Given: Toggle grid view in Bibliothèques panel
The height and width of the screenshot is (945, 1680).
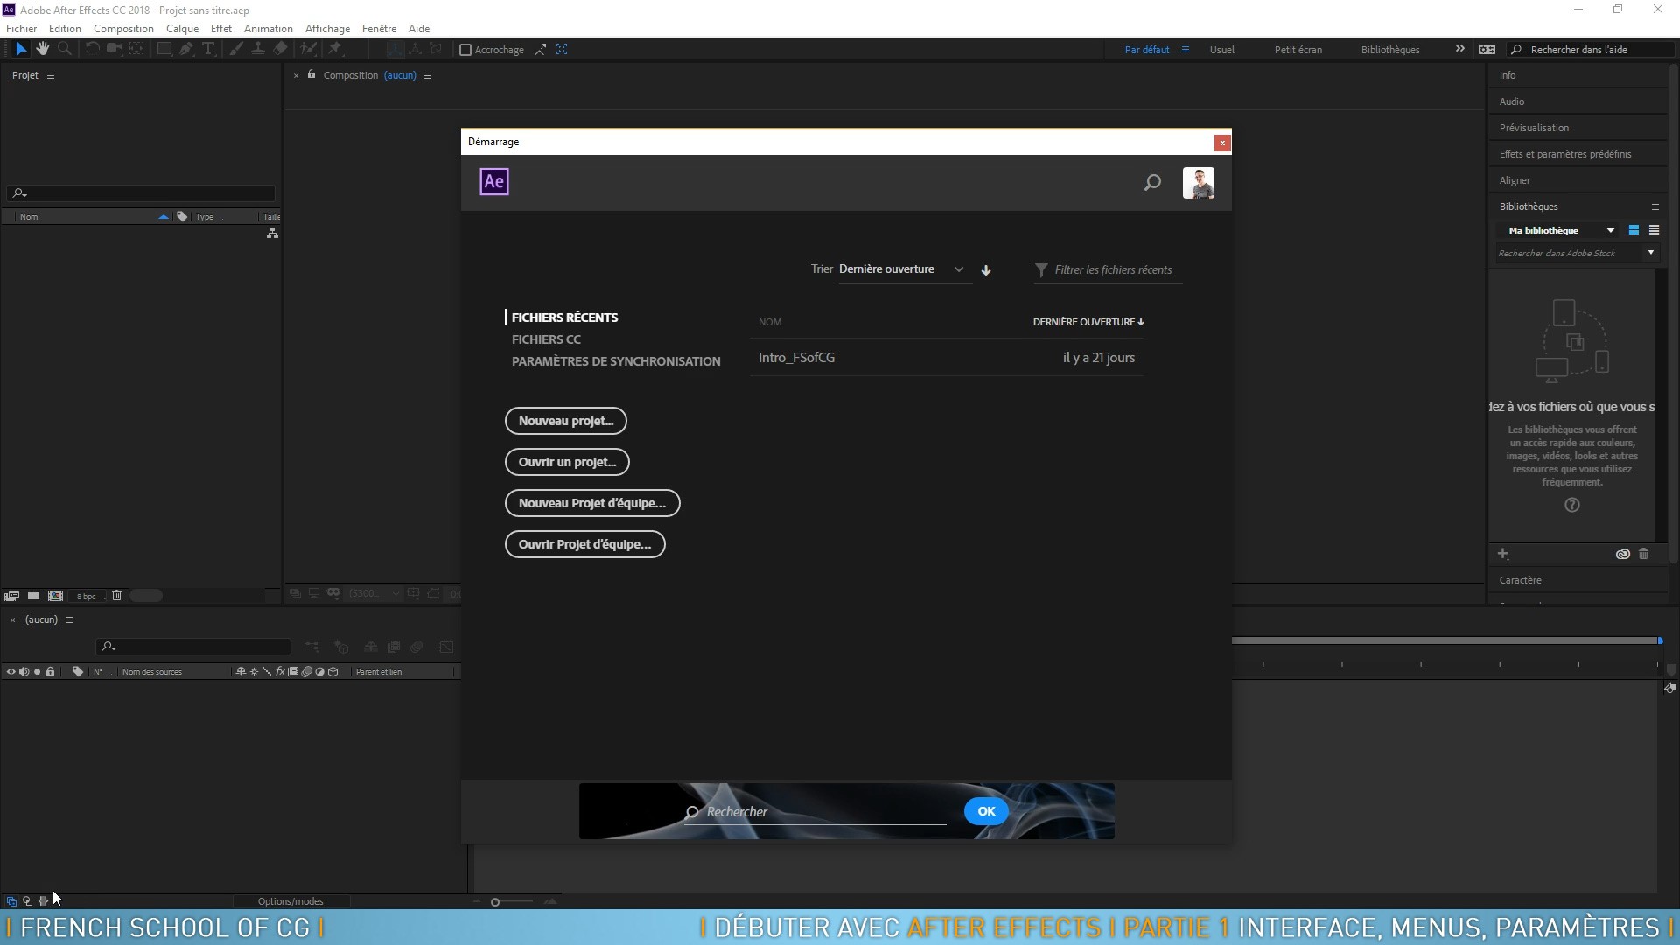Looking at the screenshot, I should coord(1634,229).
